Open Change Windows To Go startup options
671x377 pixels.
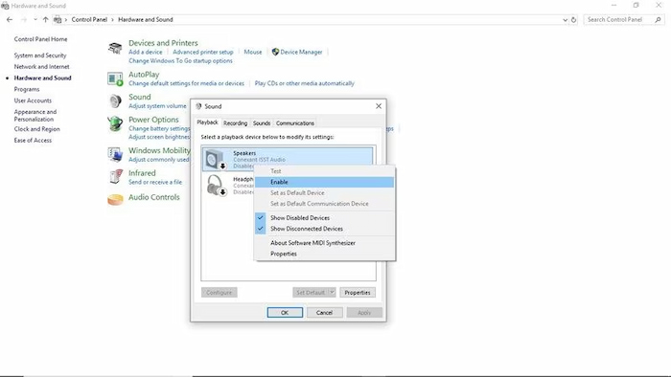click(180, 61)
